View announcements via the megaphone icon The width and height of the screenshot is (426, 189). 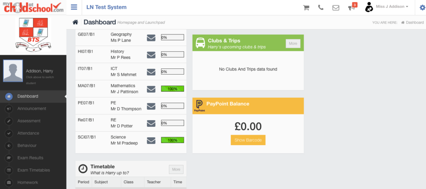[x=352, y=7]
